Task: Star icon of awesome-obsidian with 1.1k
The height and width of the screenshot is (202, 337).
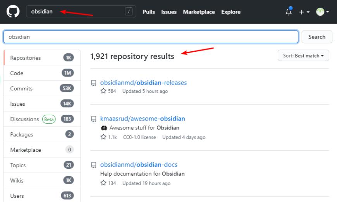Action: (103, 137)
